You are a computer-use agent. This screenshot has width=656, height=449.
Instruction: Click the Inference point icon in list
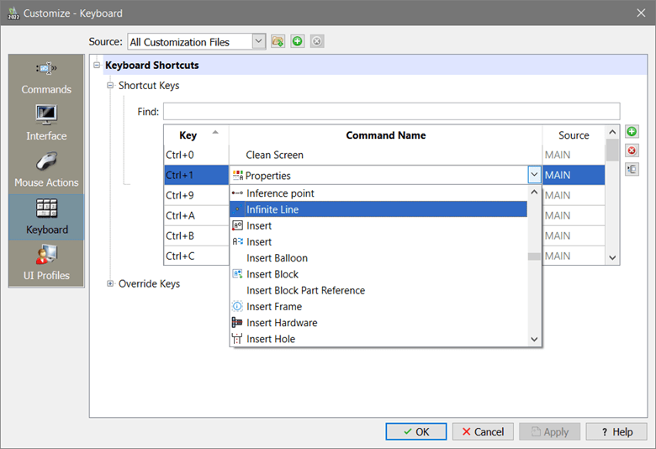[x=237, y=193]
